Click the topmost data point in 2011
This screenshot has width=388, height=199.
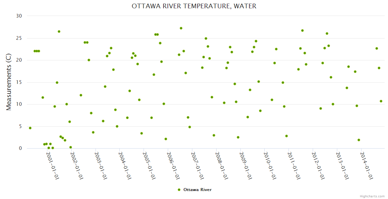(302, 31)
